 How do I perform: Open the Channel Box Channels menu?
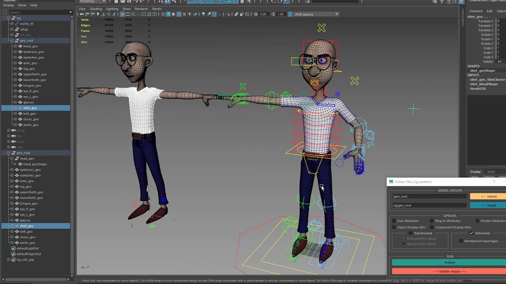476,11
